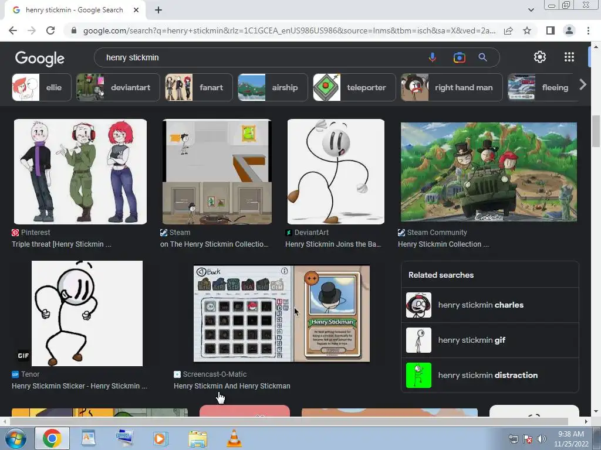Open the Chrome profile menu

pos(569,30)
